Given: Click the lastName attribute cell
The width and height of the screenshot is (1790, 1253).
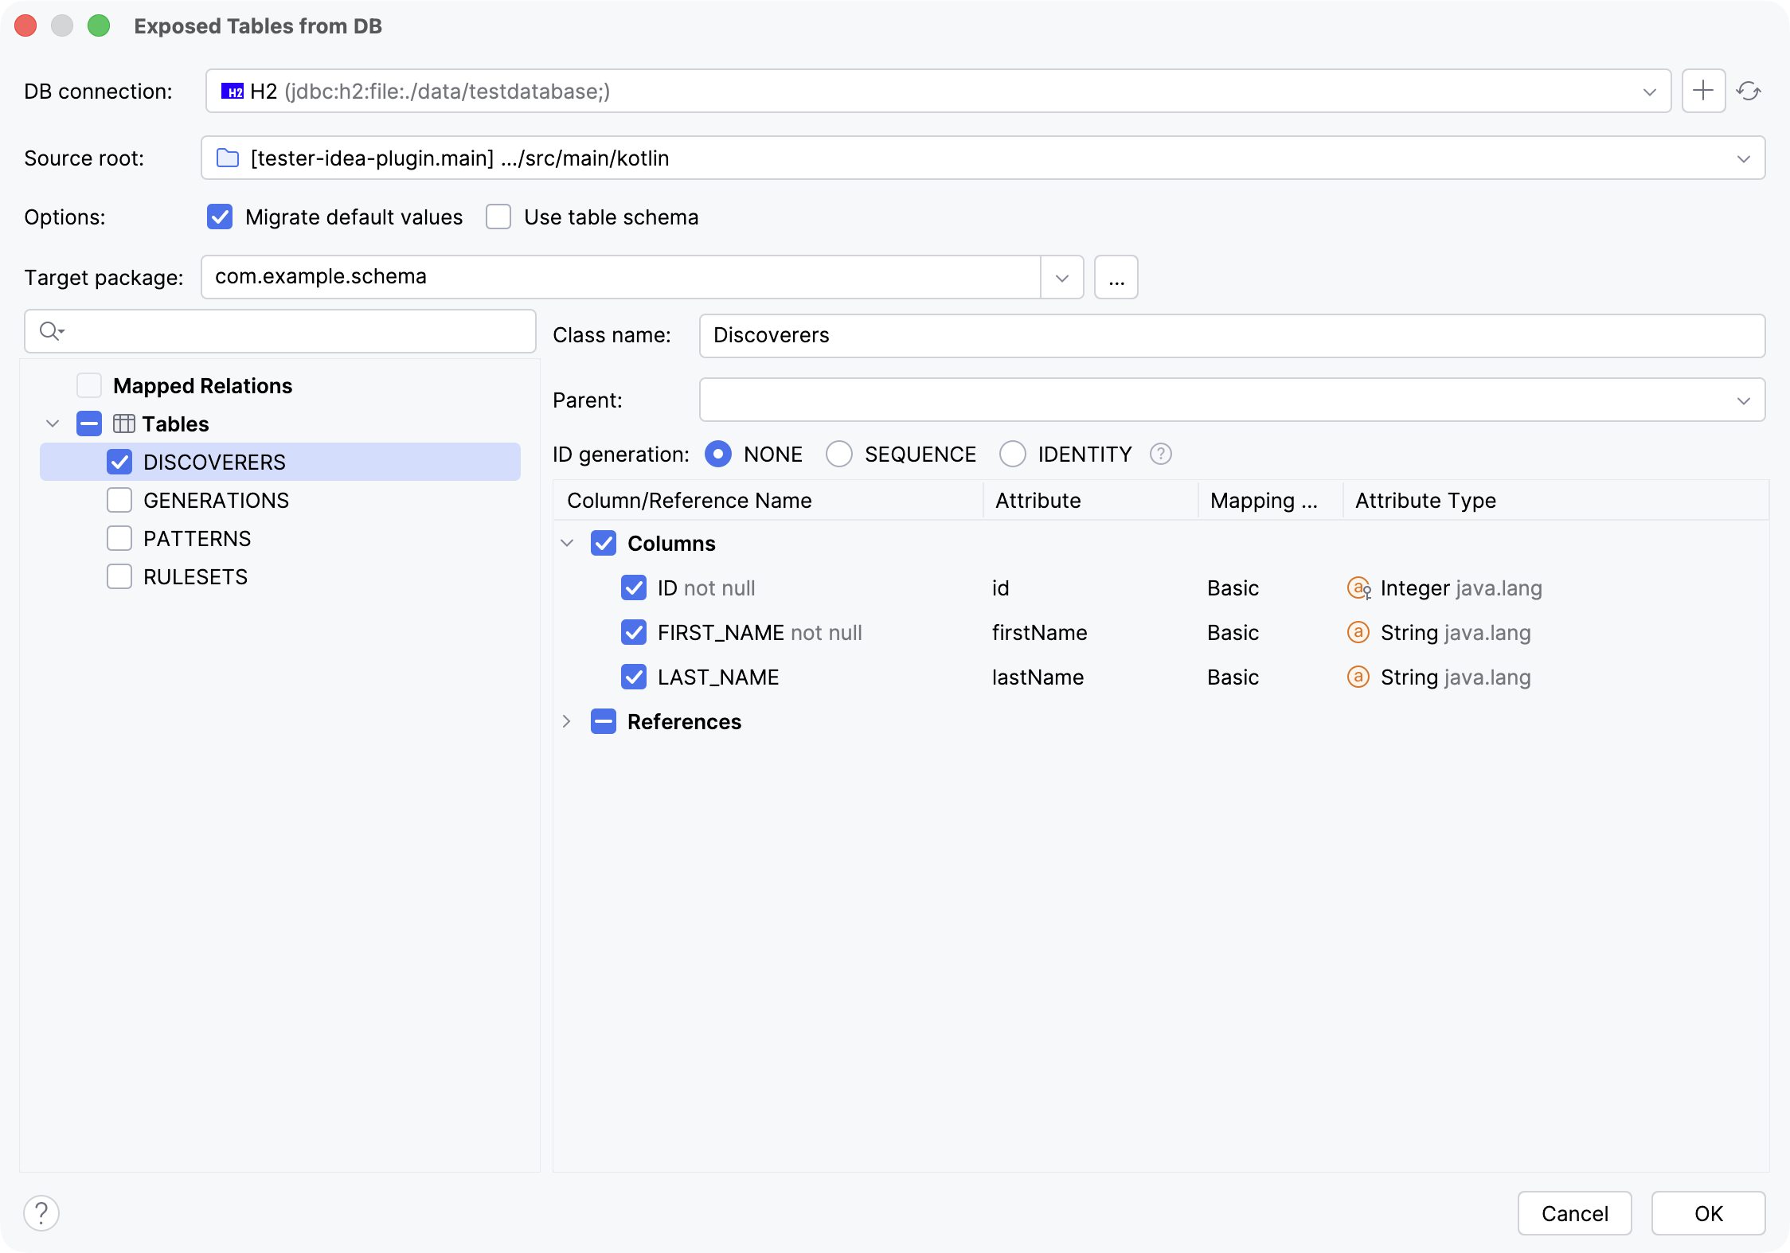Looking at the screenshot, I should tap(1038, 677).
